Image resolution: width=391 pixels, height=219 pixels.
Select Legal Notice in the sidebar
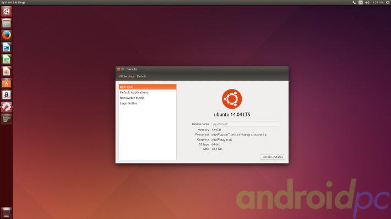[x=148, y=103]
